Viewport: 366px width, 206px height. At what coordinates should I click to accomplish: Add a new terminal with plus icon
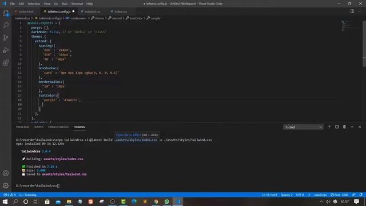[x=329, y=127]
